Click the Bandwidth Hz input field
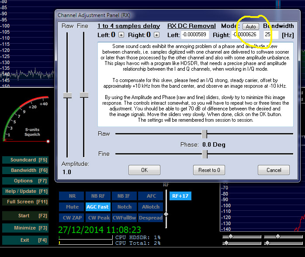 click(x=271, y=35)
